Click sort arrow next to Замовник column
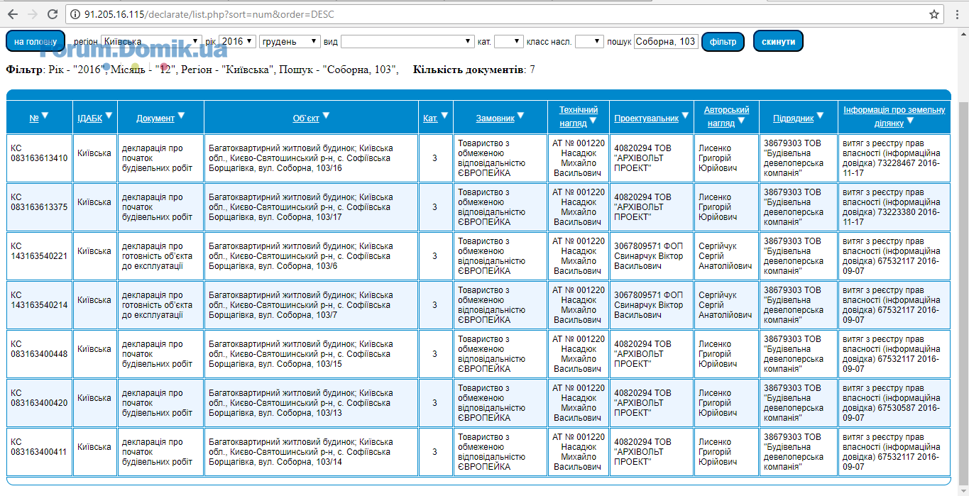Screen dimensions: 969x496 pyautogui.click(x=521, y=116)
